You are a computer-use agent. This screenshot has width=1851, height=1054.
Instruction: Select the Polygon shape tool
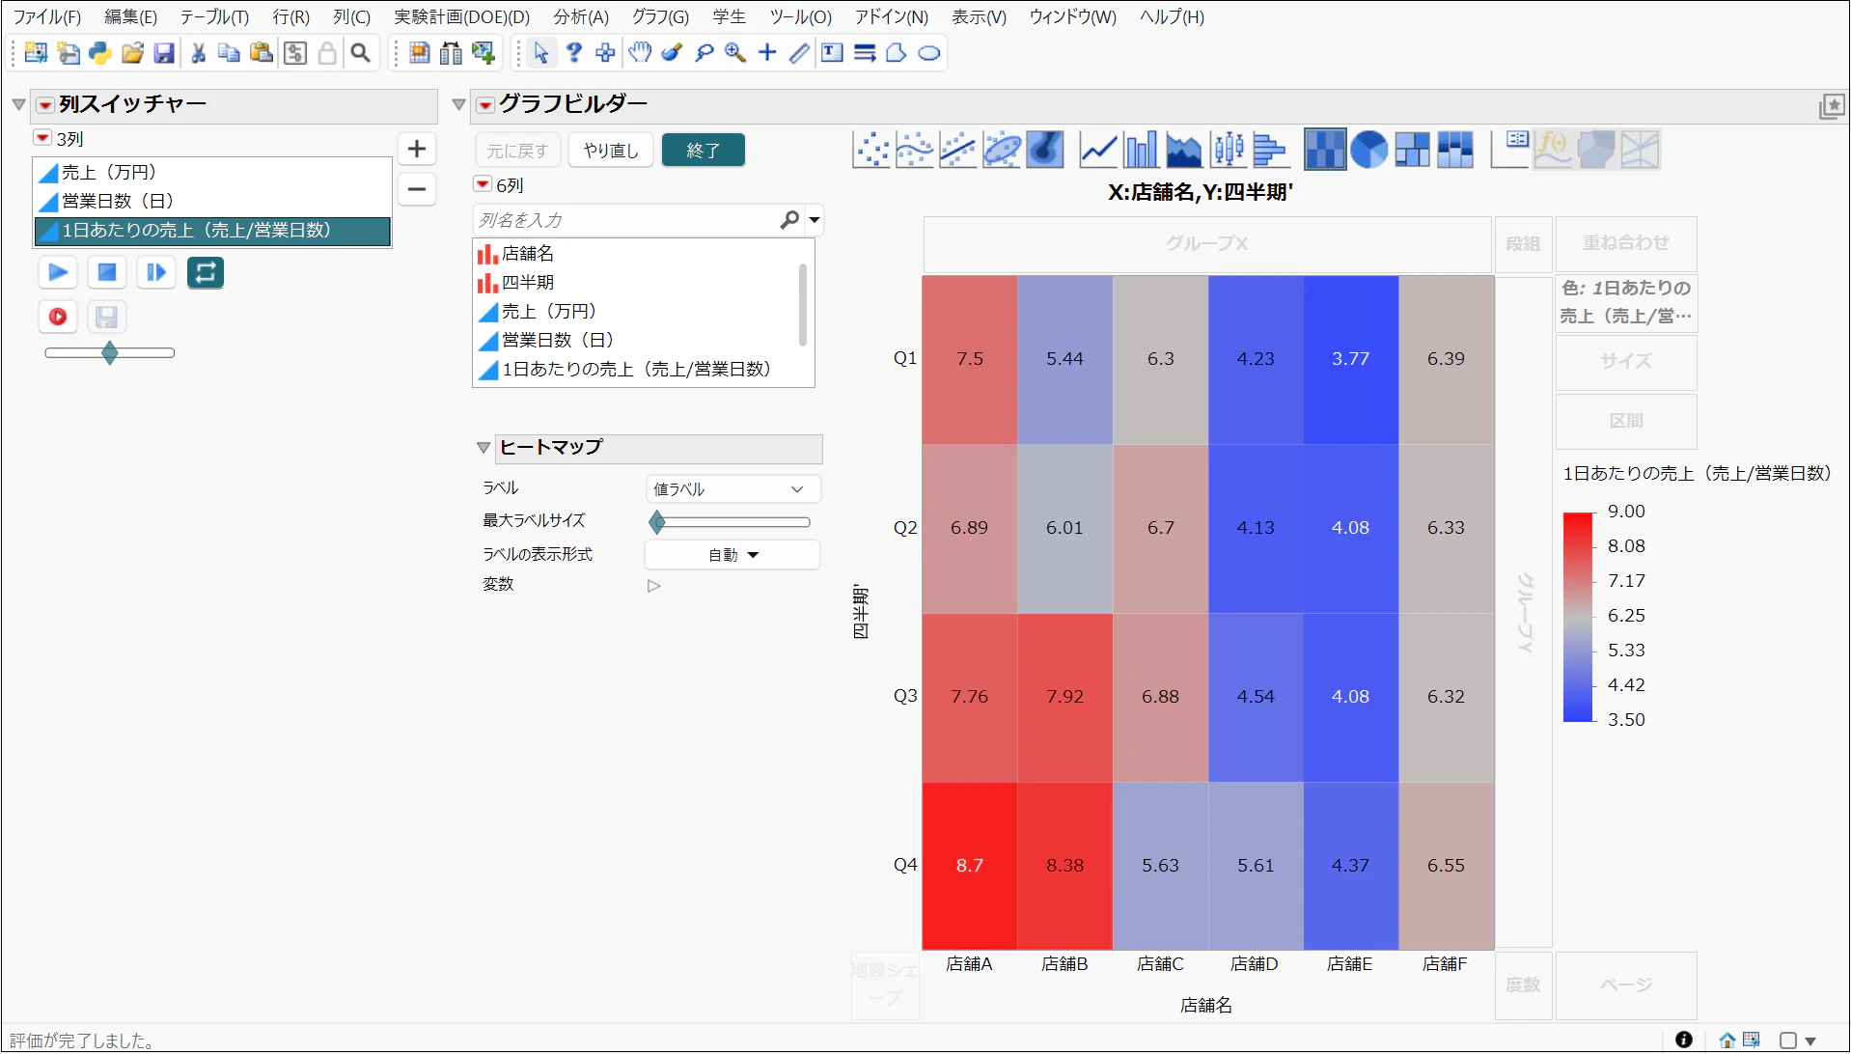(x=897, y=53)
